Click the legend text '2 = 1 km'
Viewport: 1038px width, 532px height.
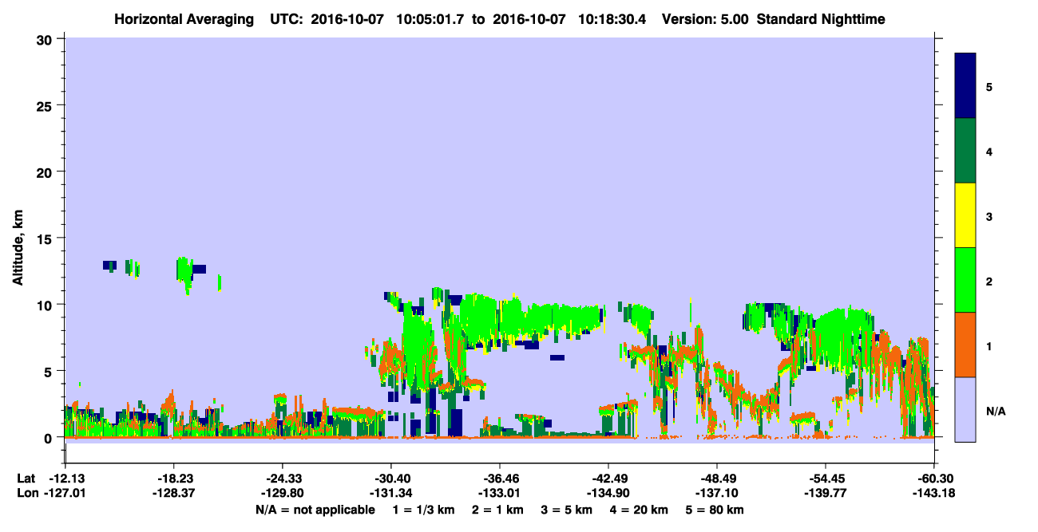(498, 510)
